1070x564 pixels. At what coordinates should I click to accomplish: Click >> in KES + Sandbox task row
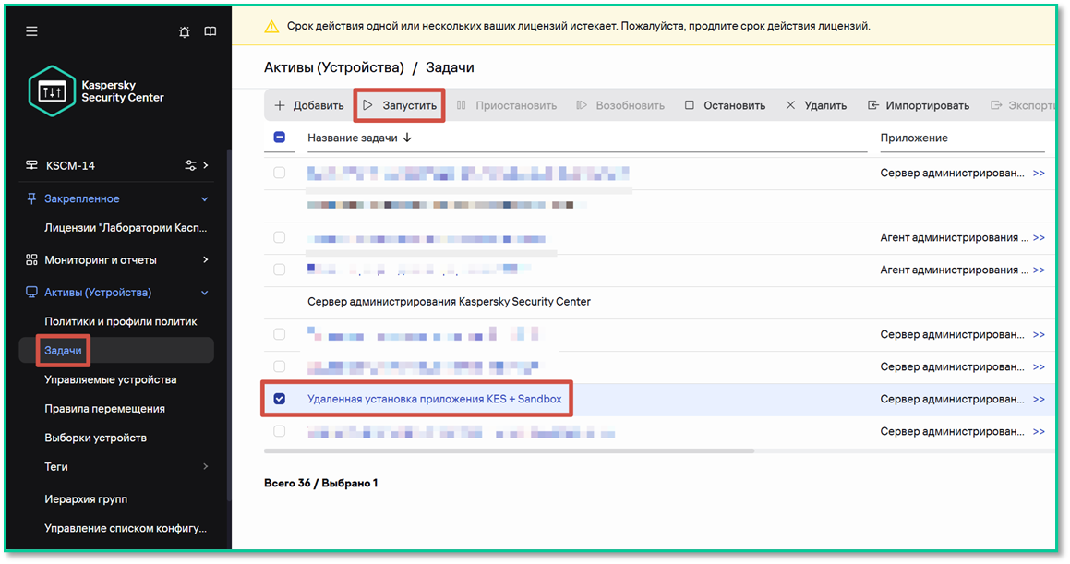click(1039, 399)
